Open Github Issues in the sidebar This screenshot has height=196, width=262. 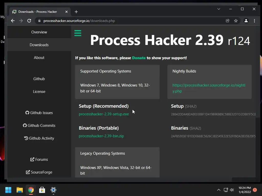39,113
